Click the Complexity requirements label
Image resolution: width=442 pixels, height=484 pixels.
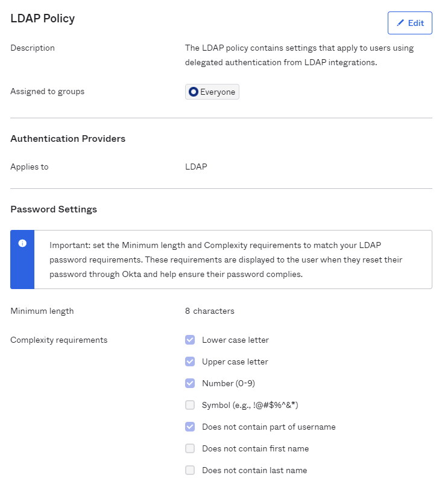tap(59, 340)
